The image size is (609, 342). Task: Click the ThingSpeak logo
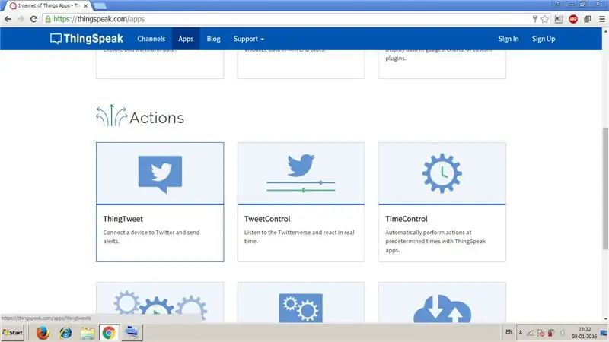tap(87, 39)
